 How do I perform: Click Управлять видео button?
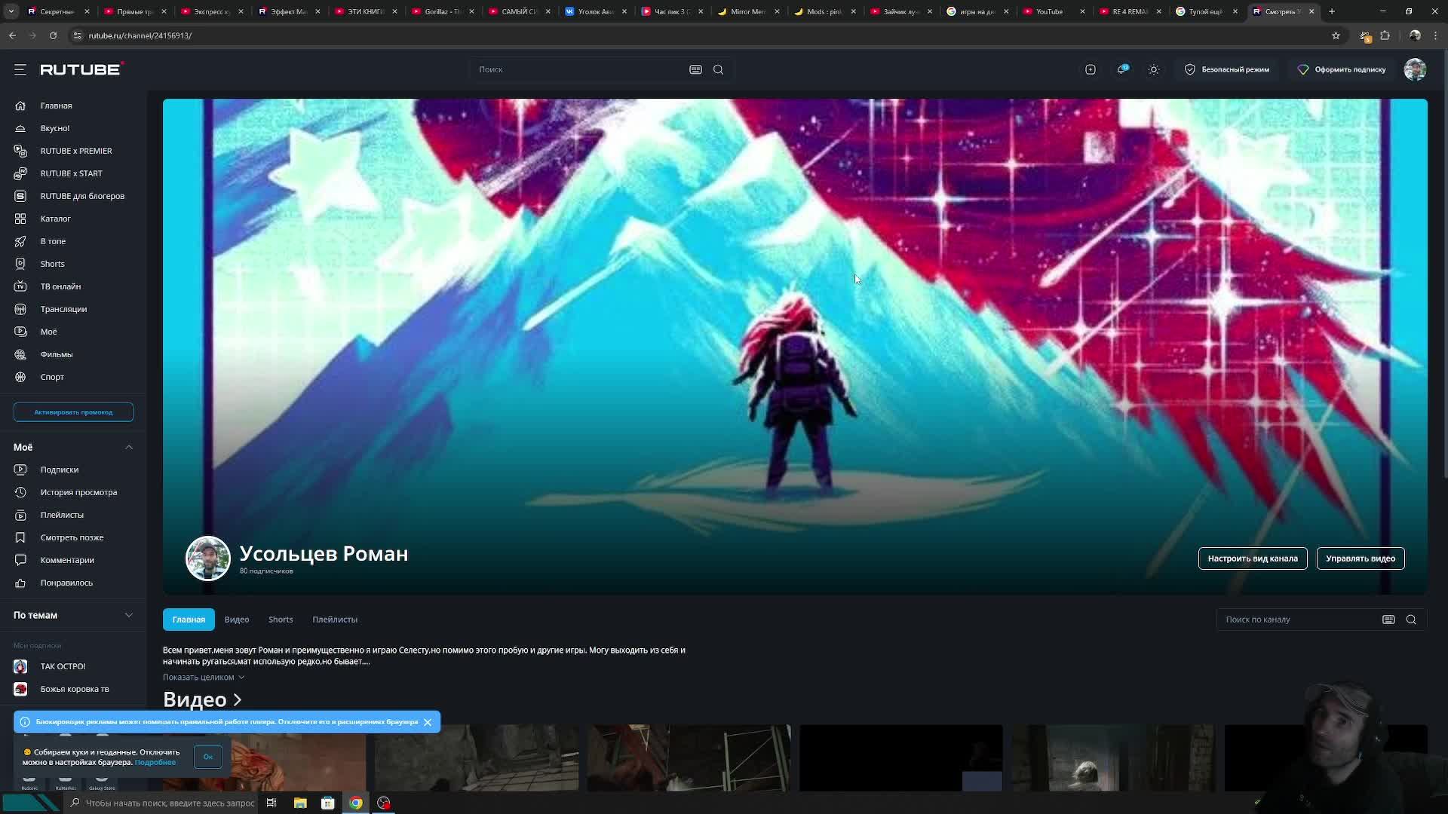(1360, 558)
